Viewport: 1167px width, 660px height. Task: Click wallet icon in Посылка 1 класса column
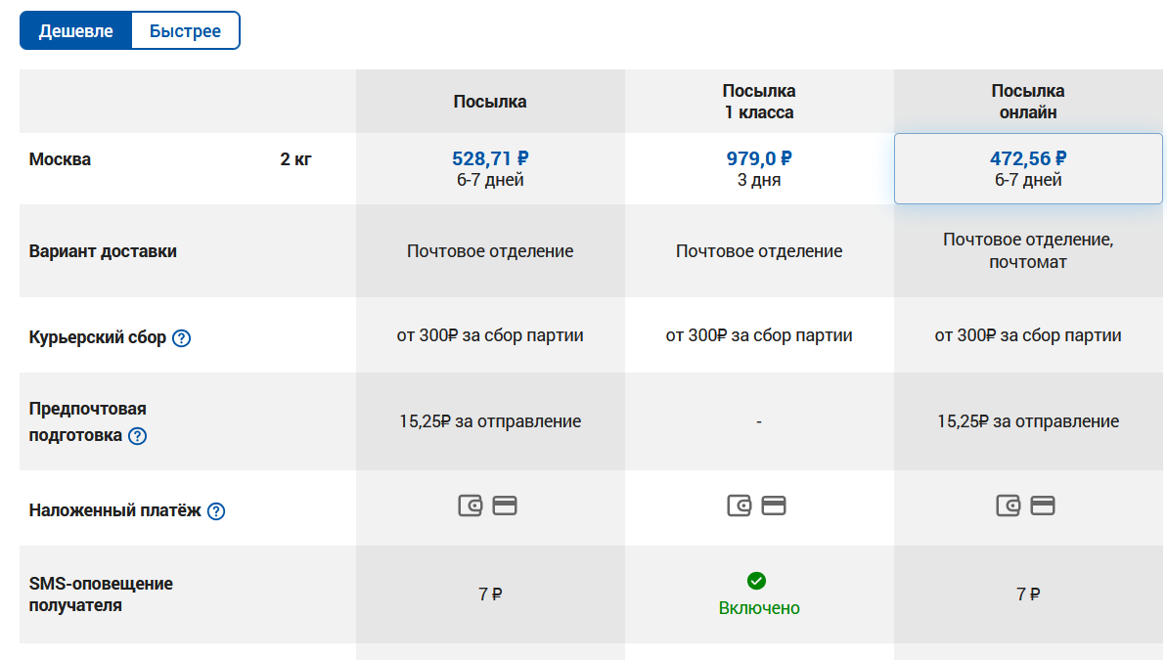[x=740, y=506]
